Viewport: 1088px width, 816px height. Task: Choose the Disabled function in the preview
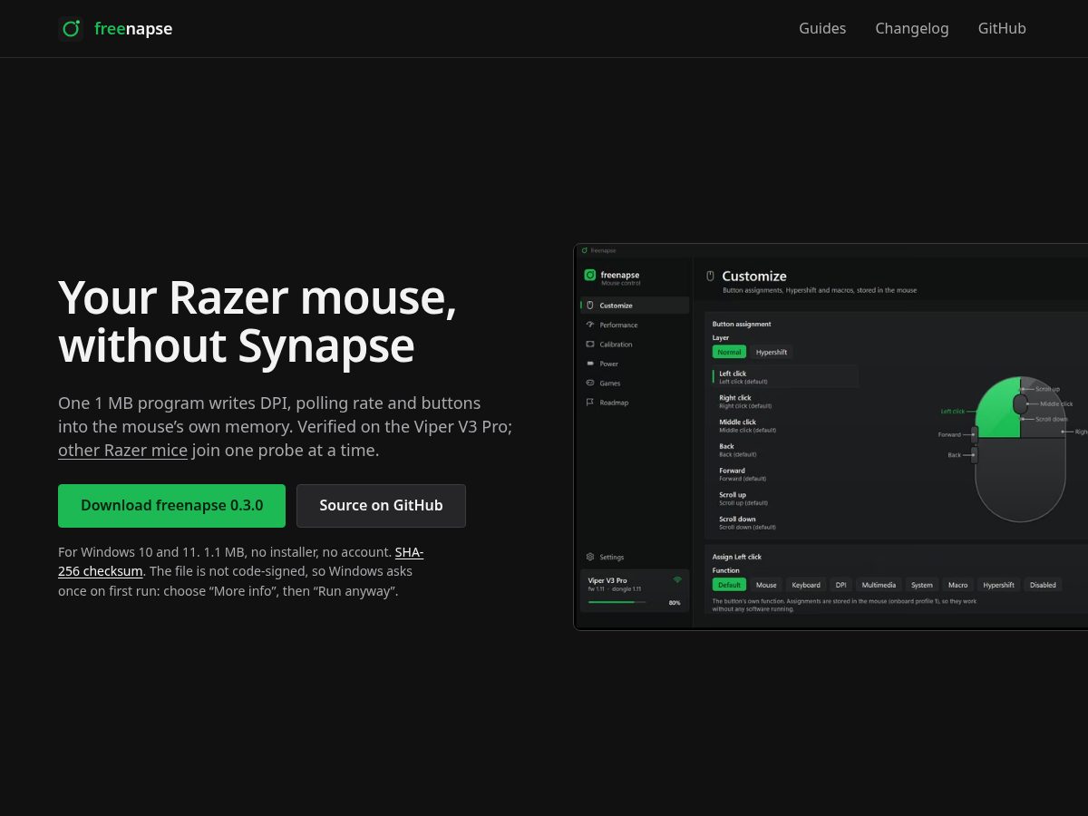[1043, 585]
